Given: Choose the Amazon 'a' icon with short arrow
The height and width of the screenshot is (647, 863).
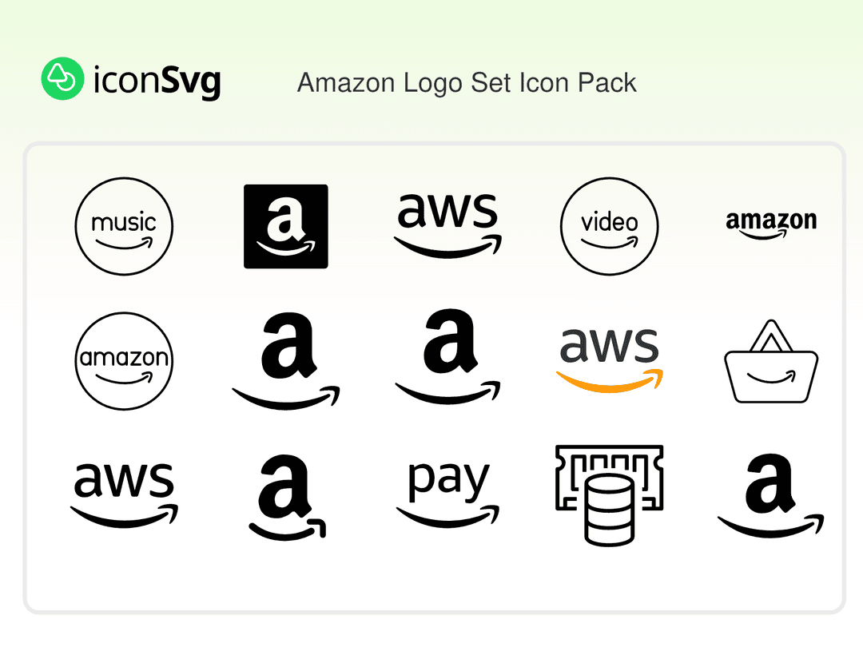Looking at the screenshot, I should click(x=287, y=497).
